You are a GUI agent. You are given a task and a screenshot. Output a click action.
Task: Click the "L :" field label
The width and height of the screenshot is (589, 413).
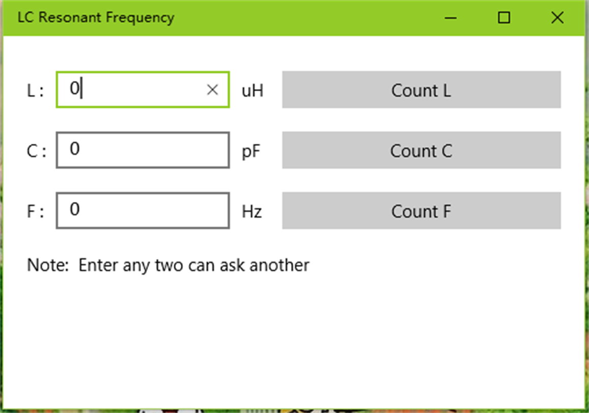click(35, 91)
